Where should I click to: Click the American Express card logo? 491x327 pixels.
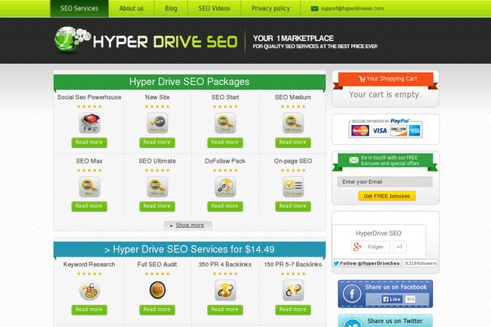[414, 131]
